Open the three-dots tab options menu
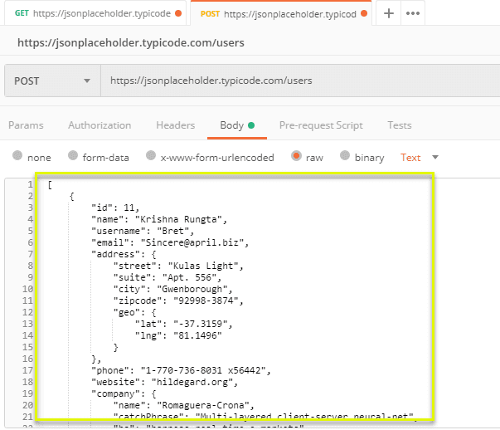Screen dimensions: 500x430 pyautogui.click(x=413, y=14)
